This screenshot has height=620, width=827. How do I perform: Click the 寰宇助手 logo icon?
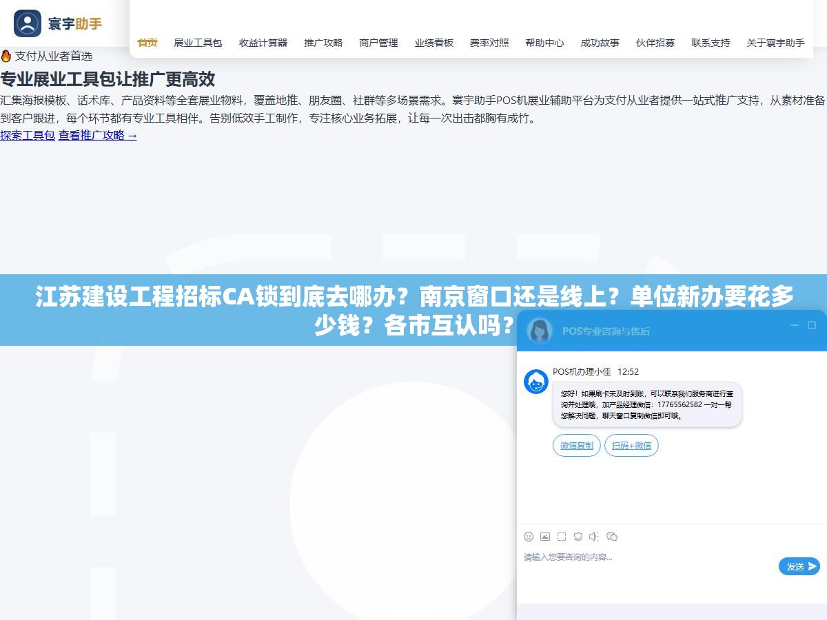[x=28, y=23]
